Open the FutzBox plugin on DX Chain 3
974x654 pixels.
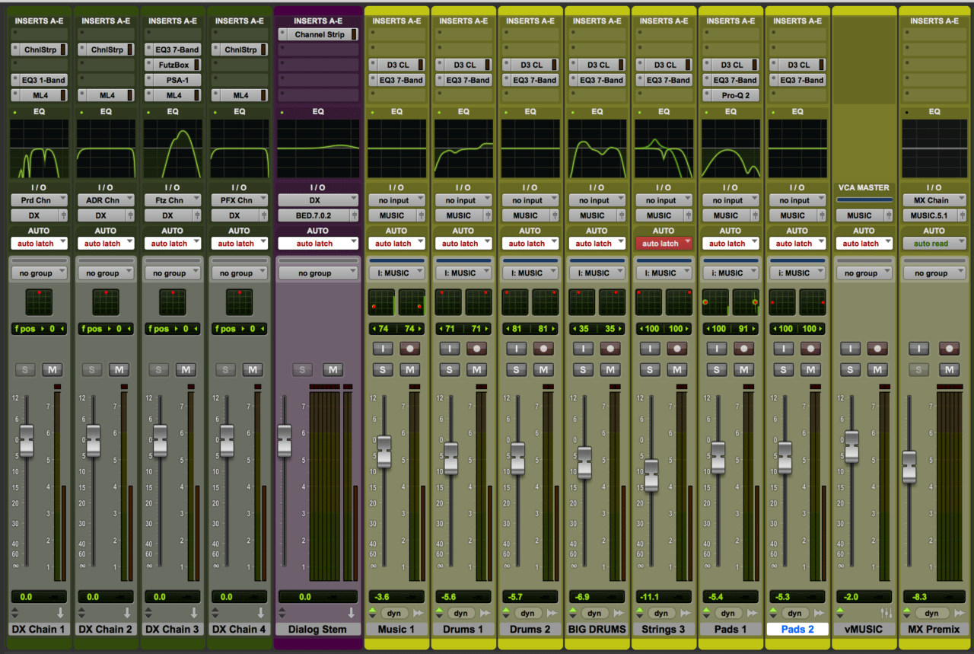[172, 65]
